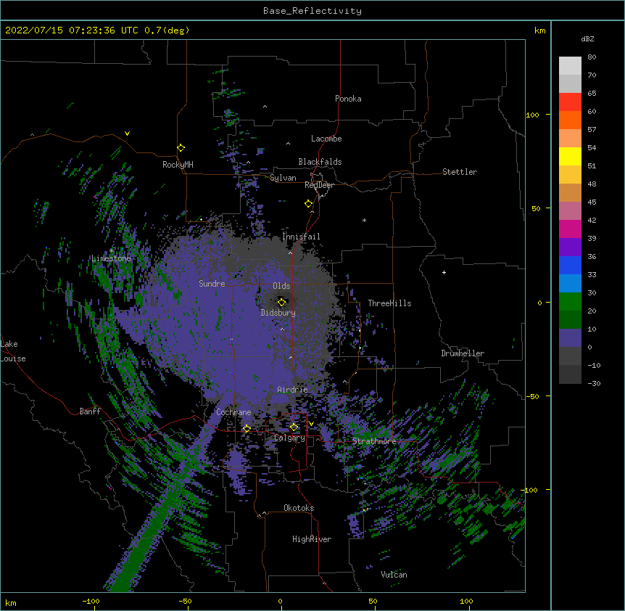Click the Cochrane city label
The width and height of the screenshot is (625, 611).
tap(233, 412)
